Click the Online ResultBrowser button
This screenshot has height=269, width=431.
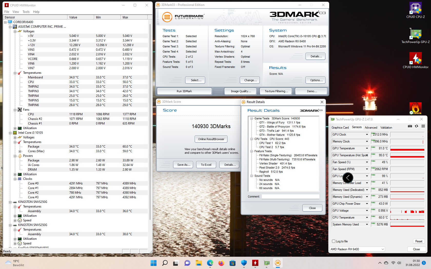(x=211, y=139)
